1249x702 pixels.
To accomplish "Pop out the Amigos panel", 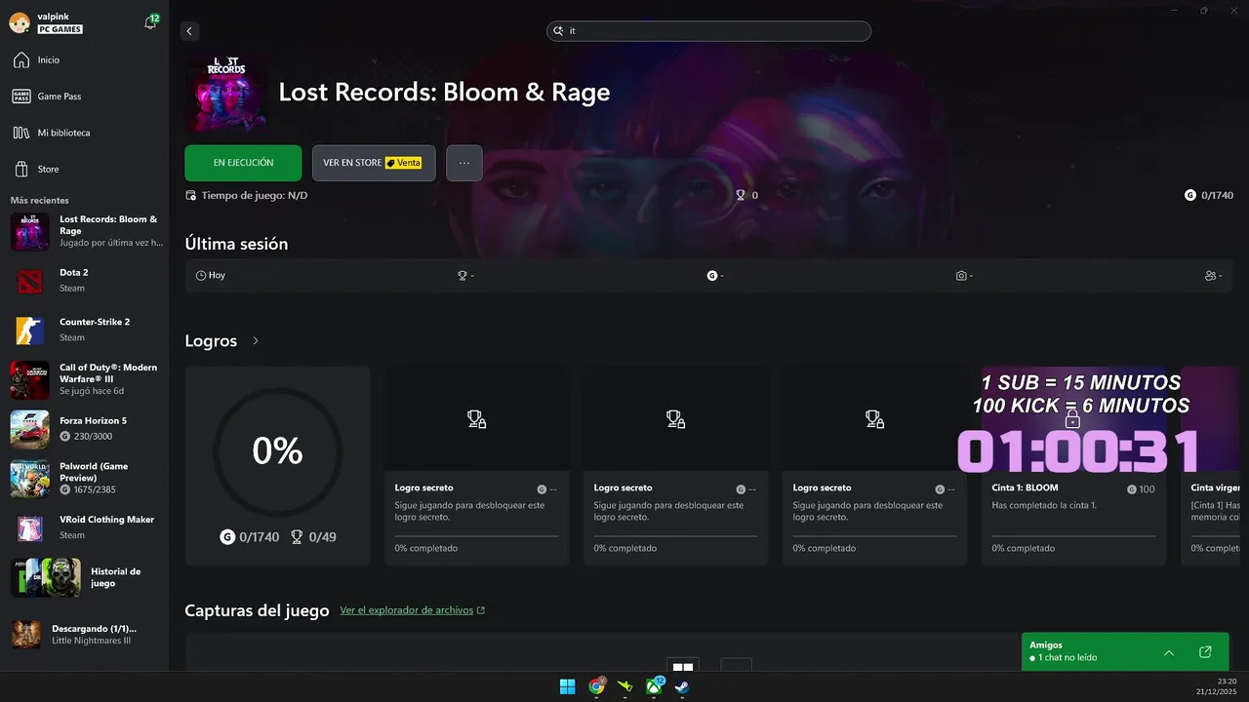I will click(x=1205, y=652).
